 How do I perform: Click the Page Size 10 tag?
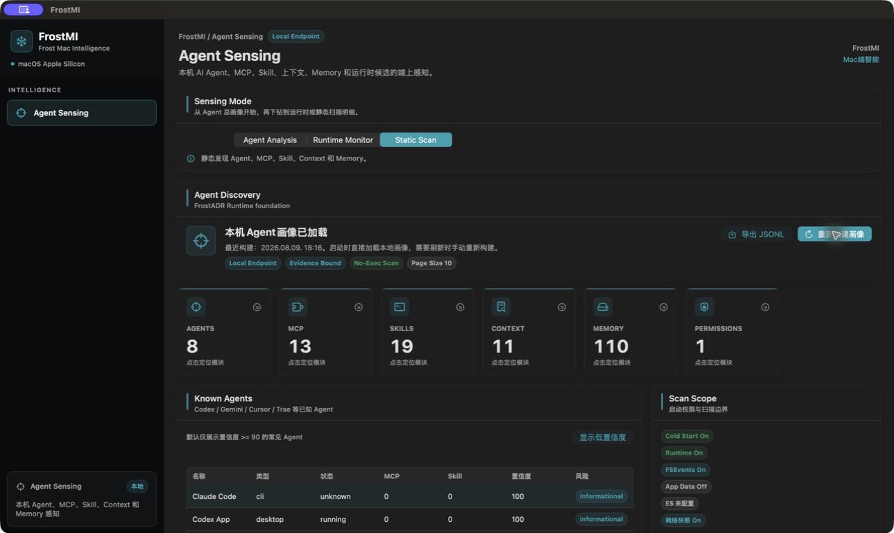[431, 263]
